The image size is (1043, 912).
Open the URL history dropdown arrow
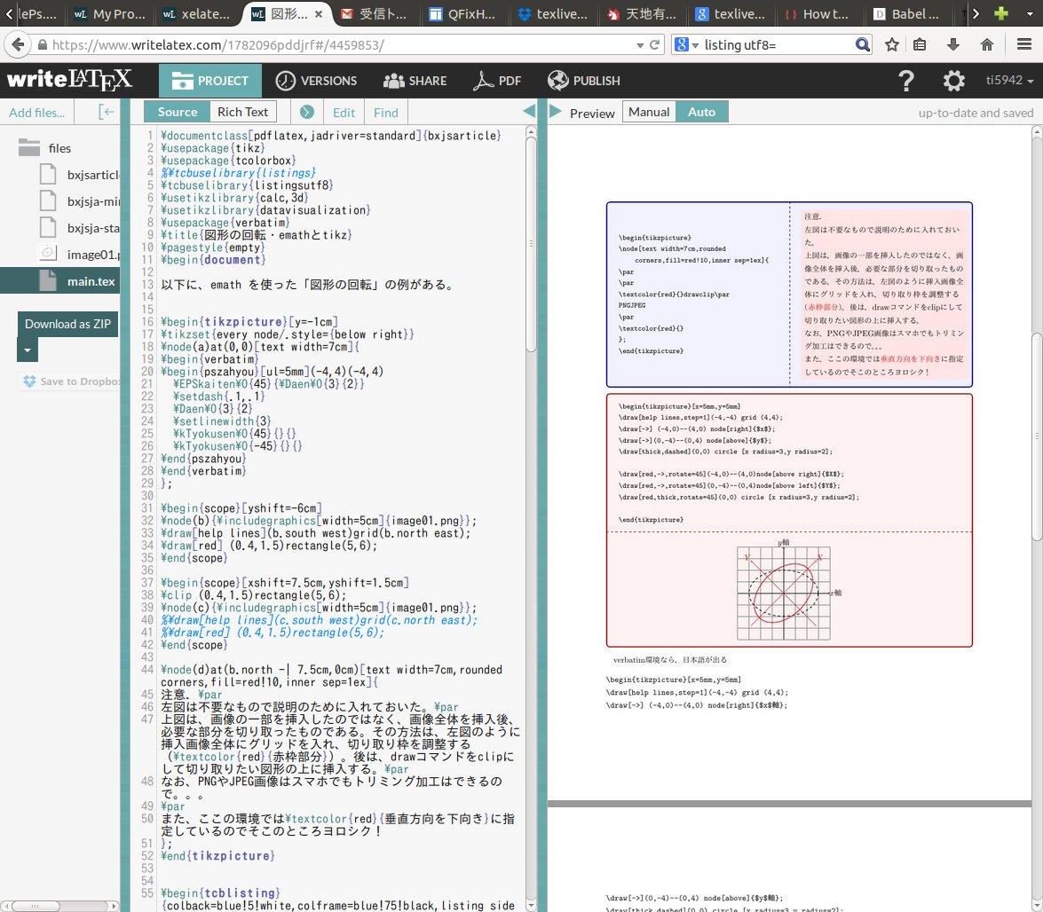pyautogui.click(x=640, y=45)
